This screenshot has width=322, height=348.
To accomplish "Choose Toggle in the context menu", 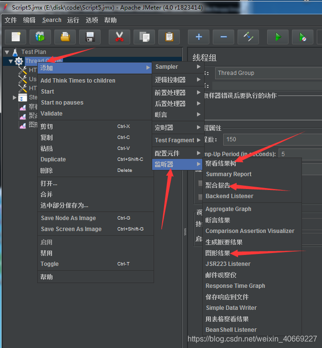I will [95, 264].
